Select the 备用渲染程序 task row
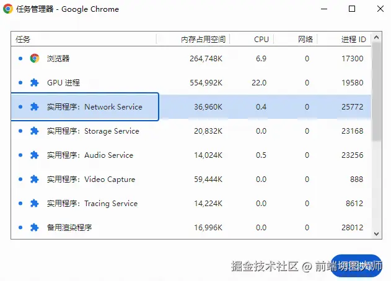 (191, 227)
